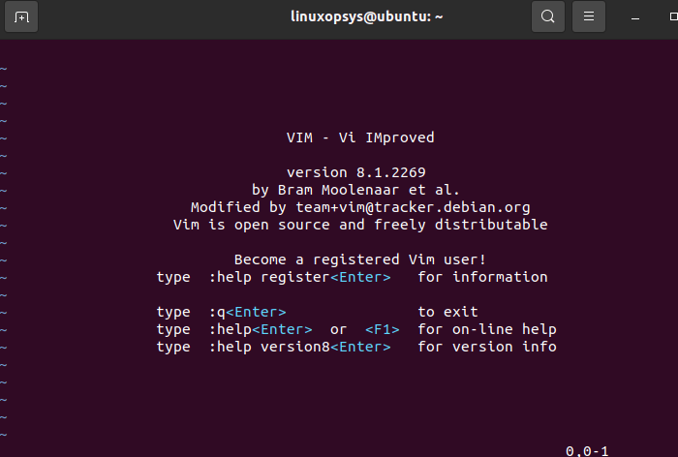The image size is (678, 457).
Task: Click the 'for on-line help' text
Action: [487, 329]
